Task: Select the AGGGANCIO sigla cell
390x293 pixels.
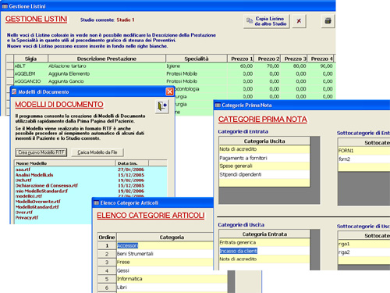Action: point(30,81)
